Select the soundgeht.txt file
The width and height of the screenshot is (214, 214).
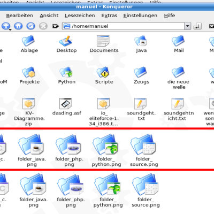[141, 109]
